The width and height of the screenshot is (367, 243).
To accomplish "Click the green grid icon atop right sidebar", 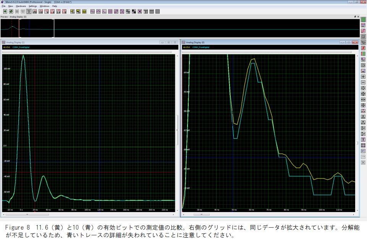I will [363, 19].
